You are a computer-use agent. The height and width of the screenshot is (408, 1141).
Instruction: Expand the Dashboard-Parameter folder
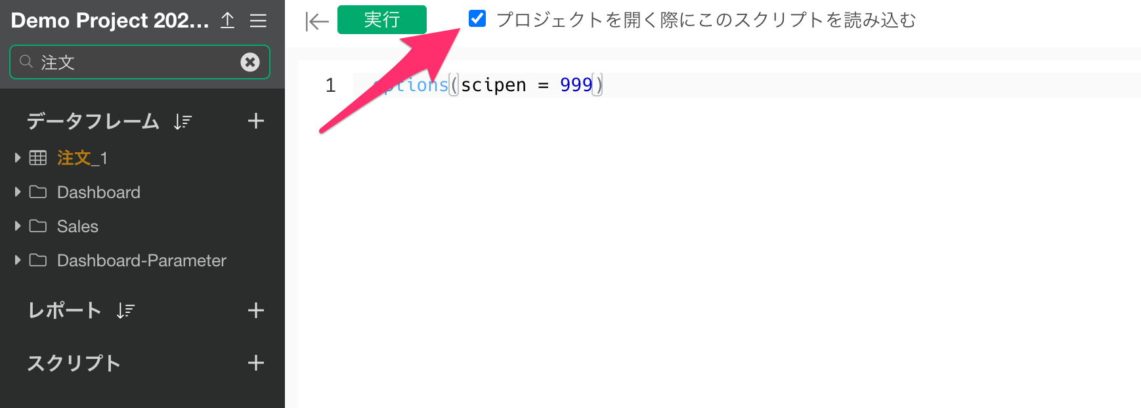tap(18, 260)
